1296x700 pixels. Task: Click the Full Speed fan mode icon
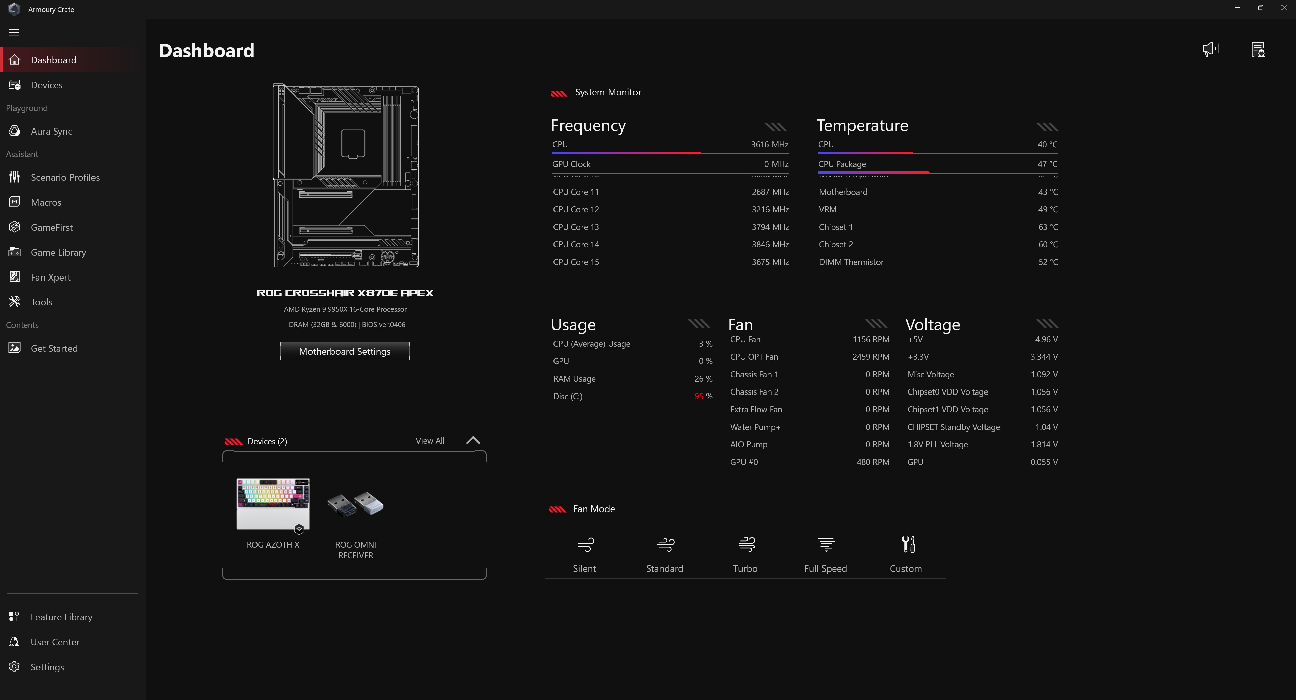(x=826, y=544)
